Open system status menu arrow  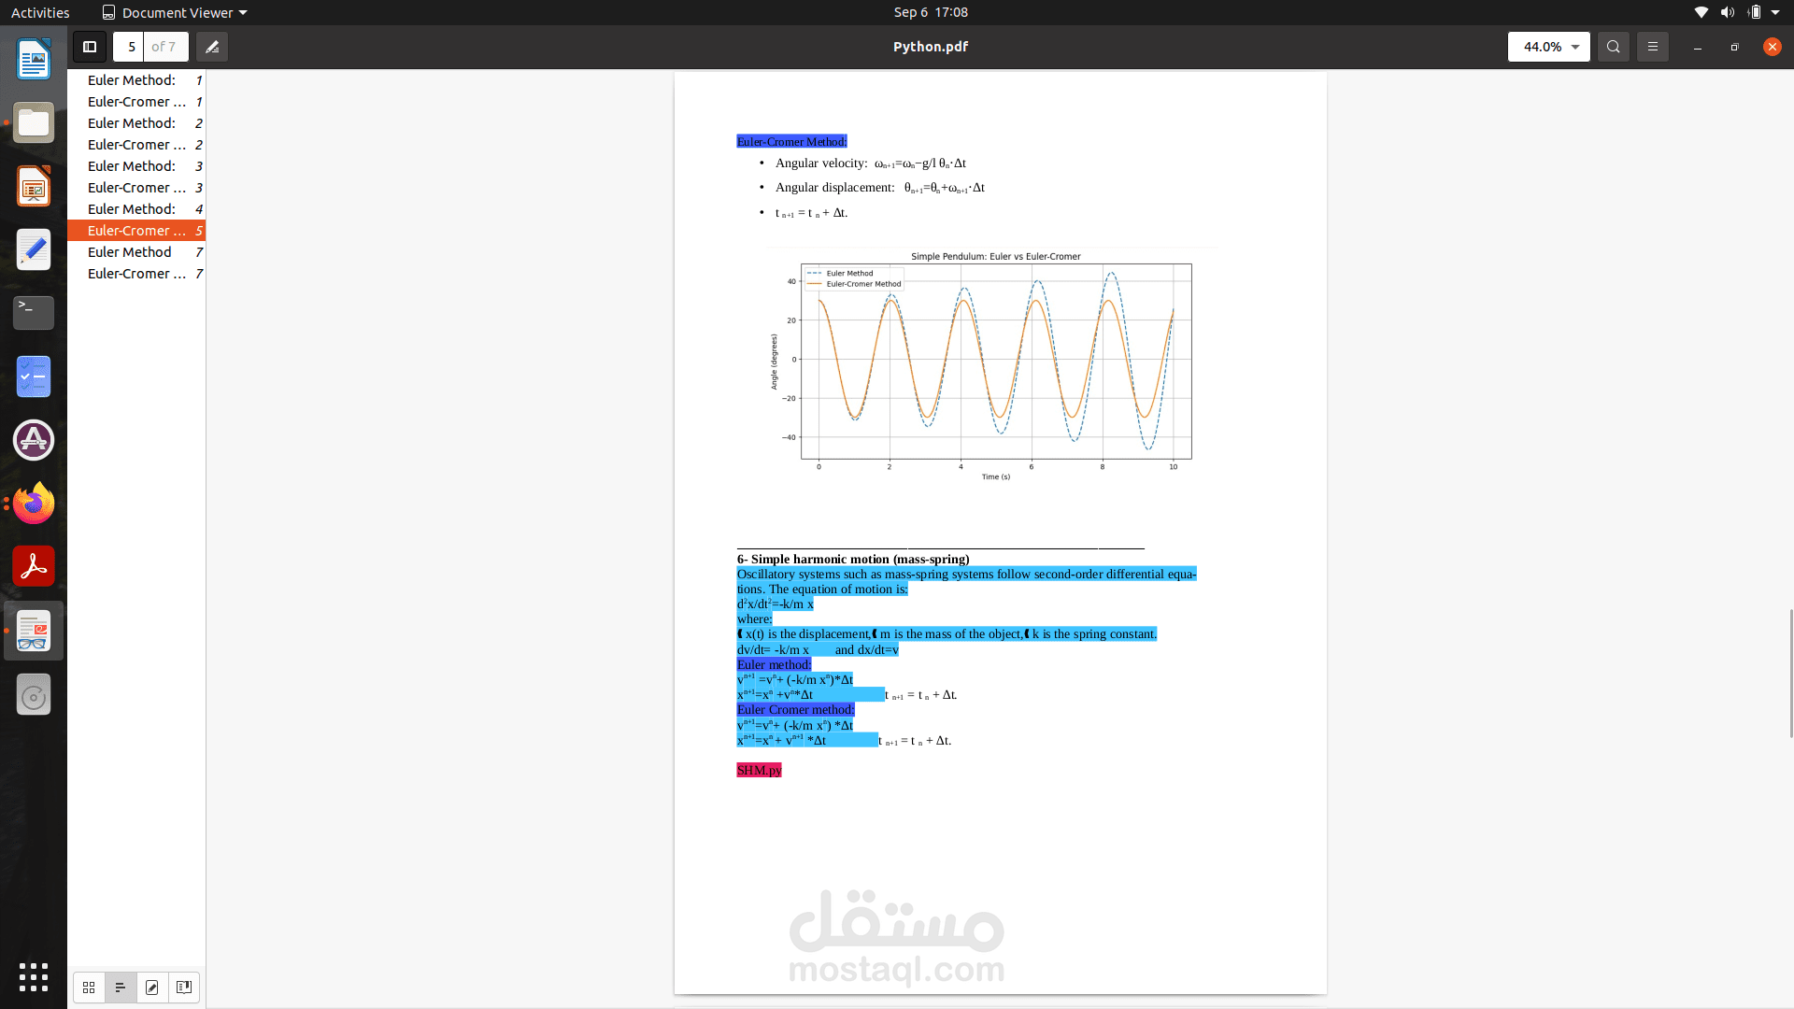[1775, 12]
